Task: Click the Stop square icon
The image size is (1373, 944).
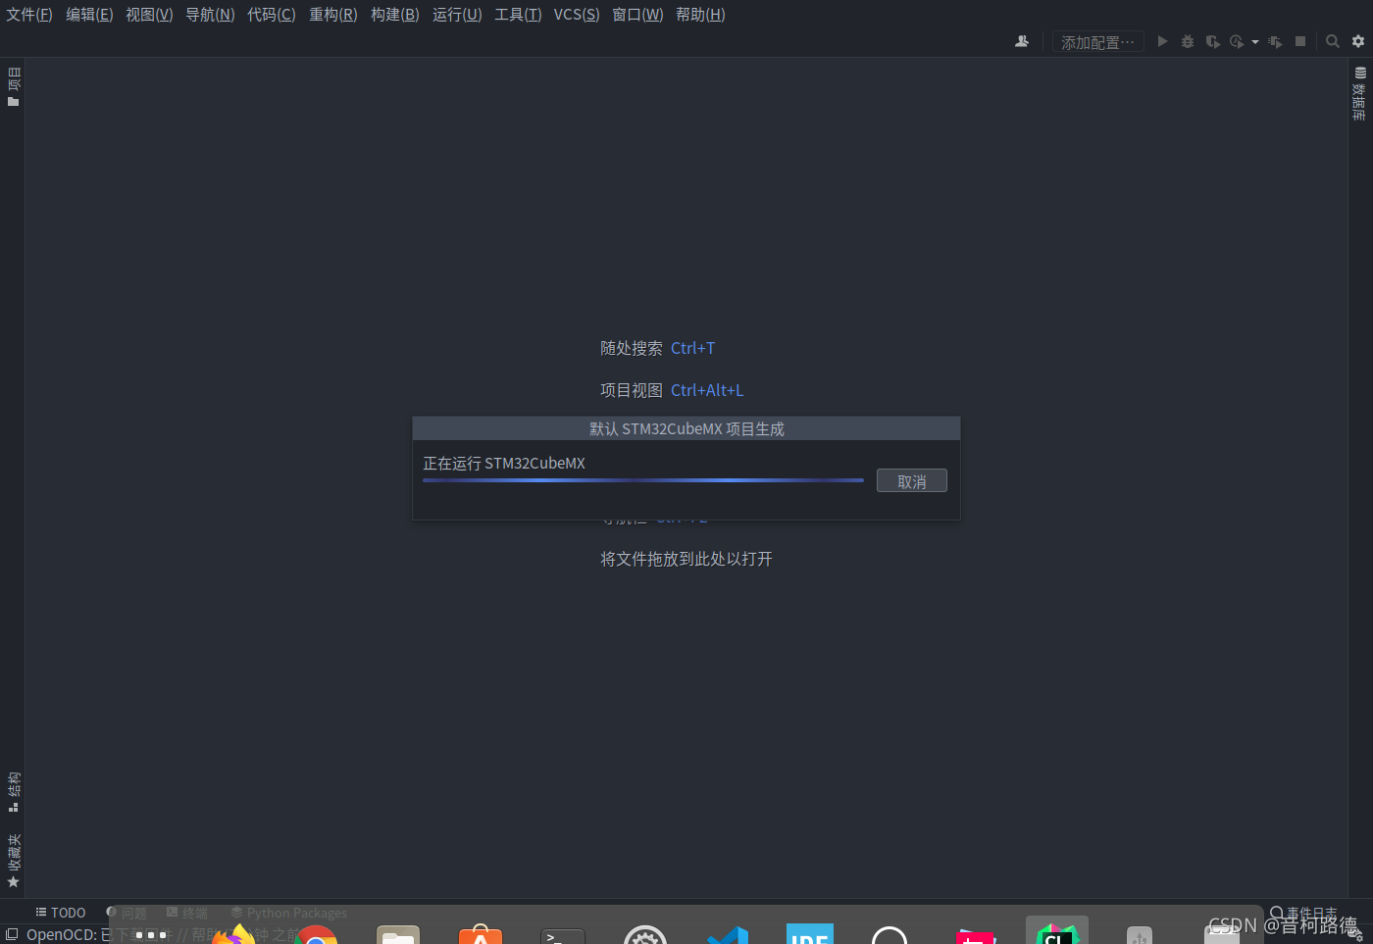Action: coord(1300,41)
